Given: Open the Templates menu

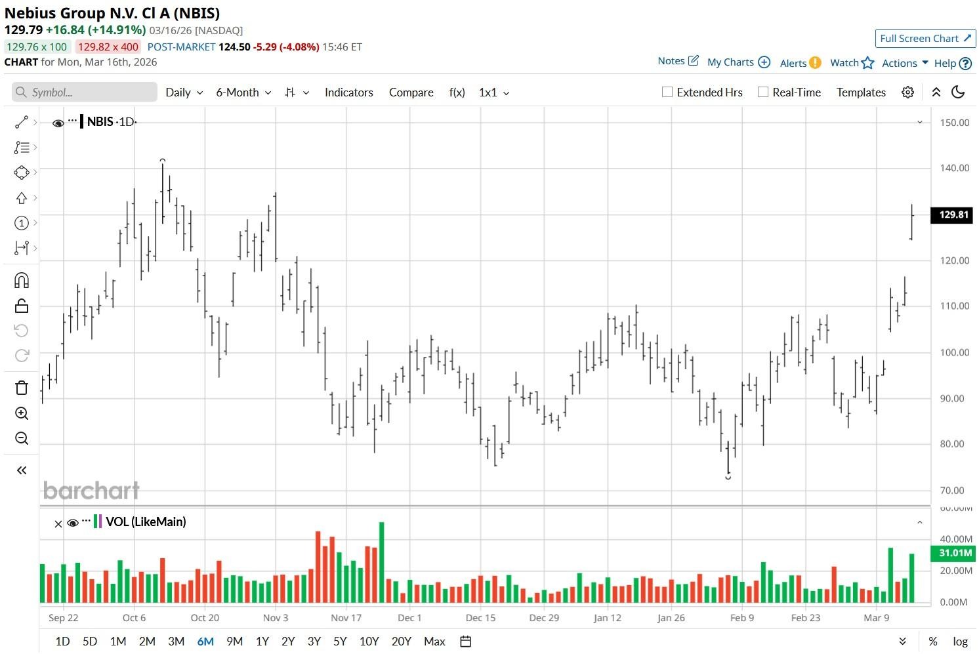Looking at the screenshot, I should pyautogui.click(x=861, y=92).
